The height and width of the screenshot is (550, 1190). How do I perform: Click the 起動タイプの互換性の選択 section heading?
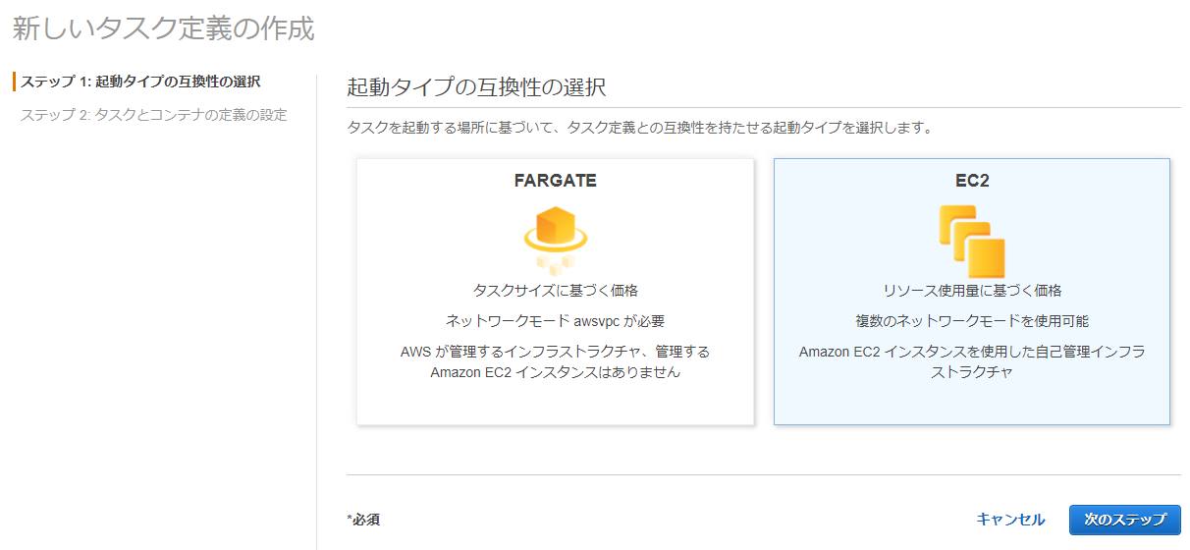[476, 86]
